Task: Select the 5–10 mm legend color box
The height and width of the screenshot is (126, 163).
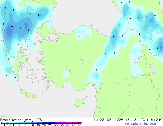Action: tap(28, 123)
